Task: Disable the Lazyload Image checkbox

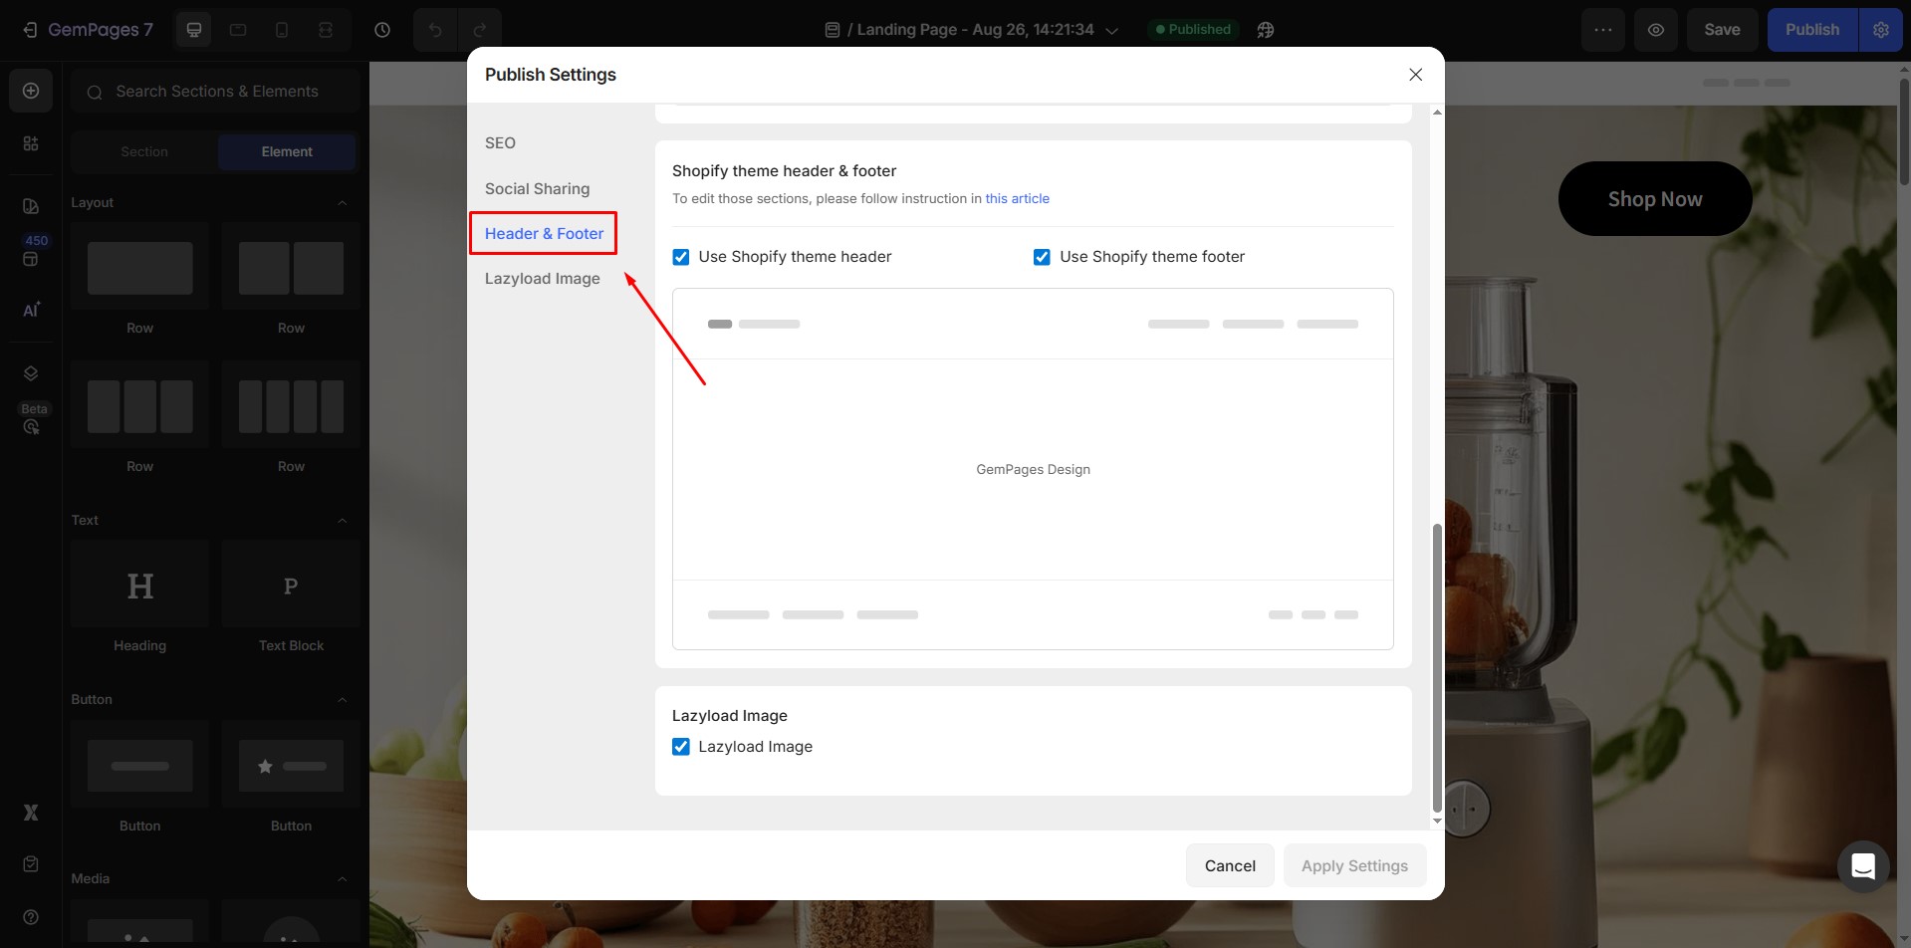Action: pos(680,746)
